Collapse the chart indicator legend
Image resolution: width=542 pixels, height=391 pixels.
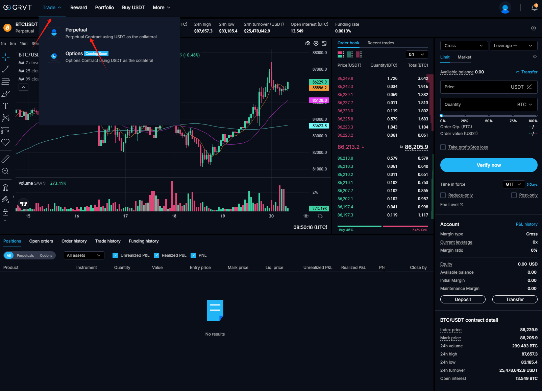[23, 87]
